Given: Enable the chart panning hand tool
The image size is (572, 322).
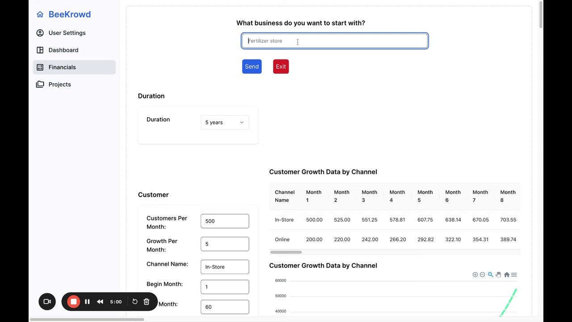Looking at the screenshot, I should [x=498, y=275].
